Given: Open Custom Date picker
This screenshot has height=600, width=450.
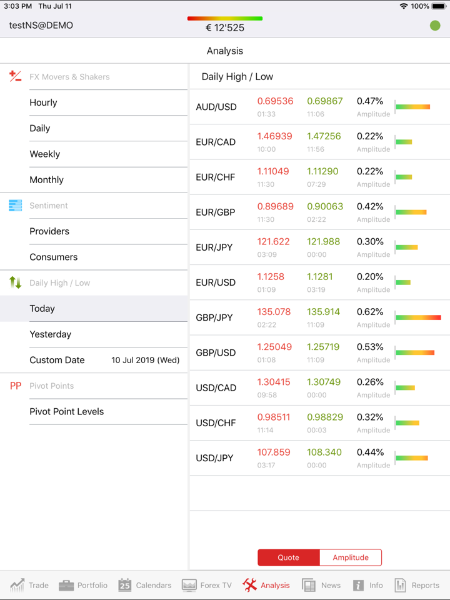Looking at the screenshot, I should click(x=94, y=360).
